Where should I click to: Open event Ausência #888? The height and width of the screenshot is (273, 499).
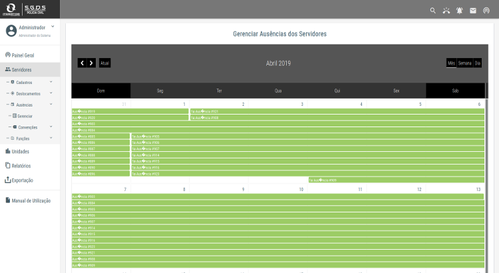100,155
